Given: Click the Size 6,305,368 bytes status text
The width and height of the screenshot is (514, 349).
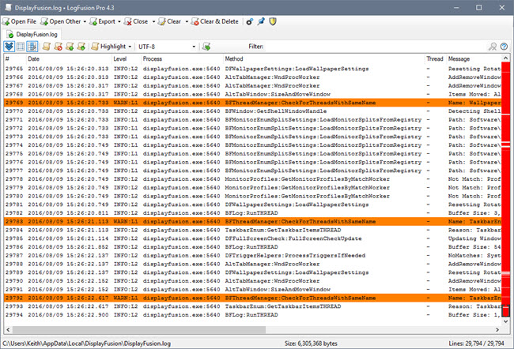Looking at the screenshot, I should pyautogui.click(x=311, y=343).
